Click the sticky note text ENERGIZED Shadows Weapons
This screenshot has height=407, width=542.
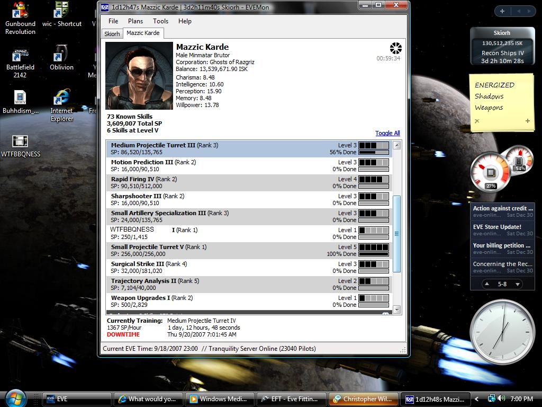(494, 96)
